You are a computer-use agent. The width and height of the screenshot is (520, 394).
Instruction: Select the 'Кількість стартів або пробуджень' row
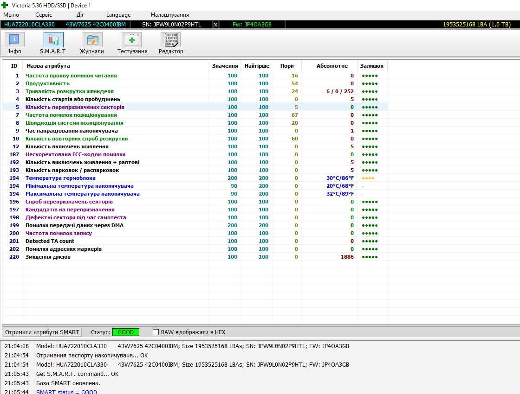coord(195,99)
